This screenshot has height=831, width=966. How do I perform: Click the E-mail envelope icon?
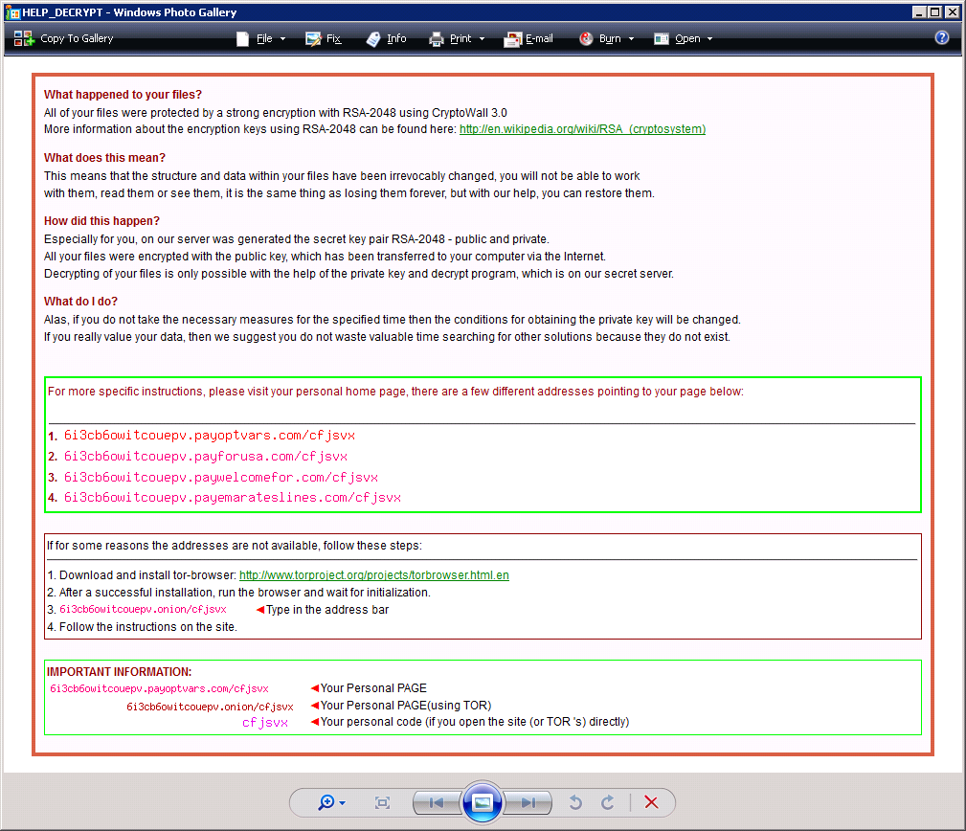pyautogui.click(x=512, y=39)
